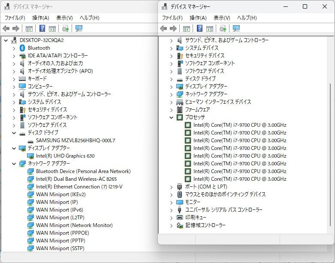Screen dimensions: 335x263
Task: Click Back arrow in left window toolbar
Action: (x=6, y=28)
